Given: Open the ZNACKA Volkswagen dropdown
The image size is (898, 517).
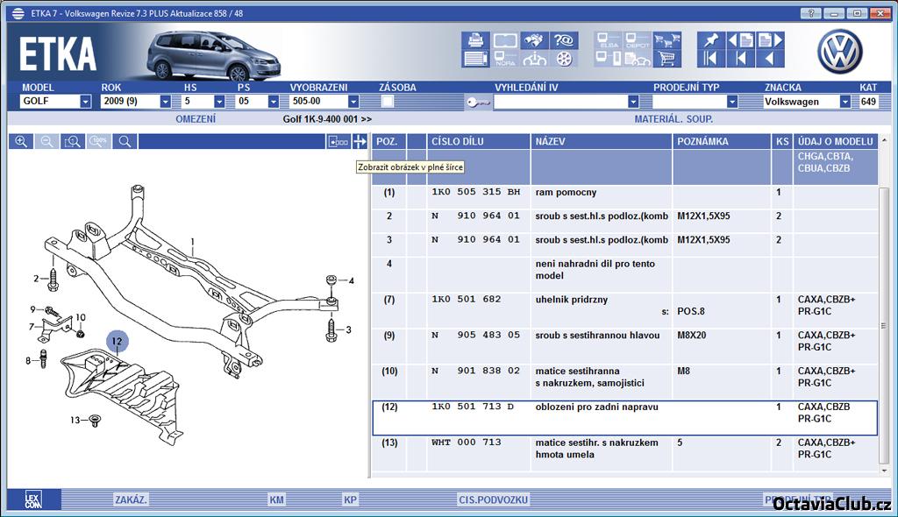Looking at the screenshot, I should [x=845, y=102].
